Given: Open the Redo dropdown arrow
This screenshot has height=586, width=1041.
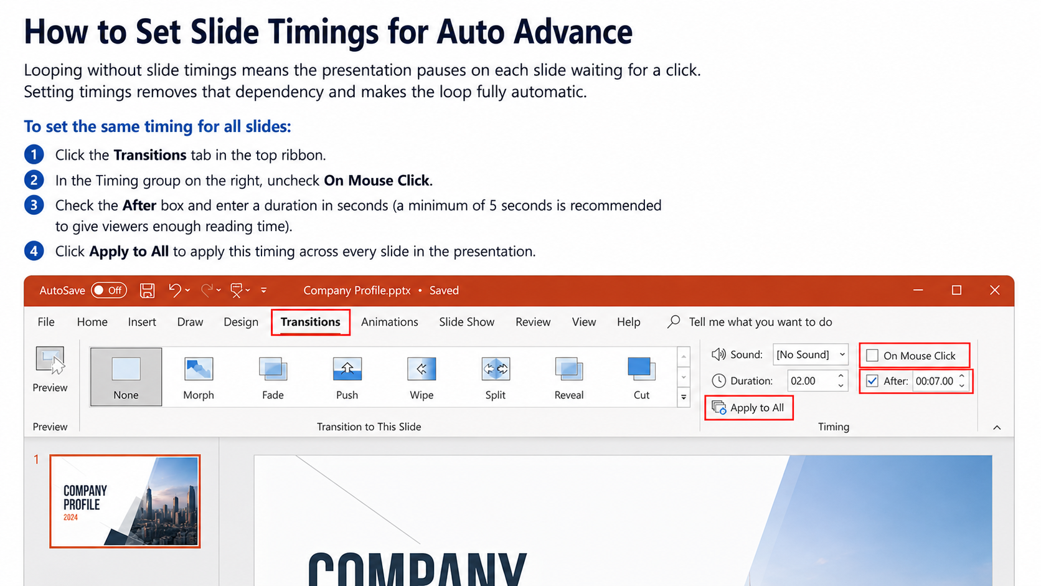Looking at the screenshot, I should coord(219,290).
